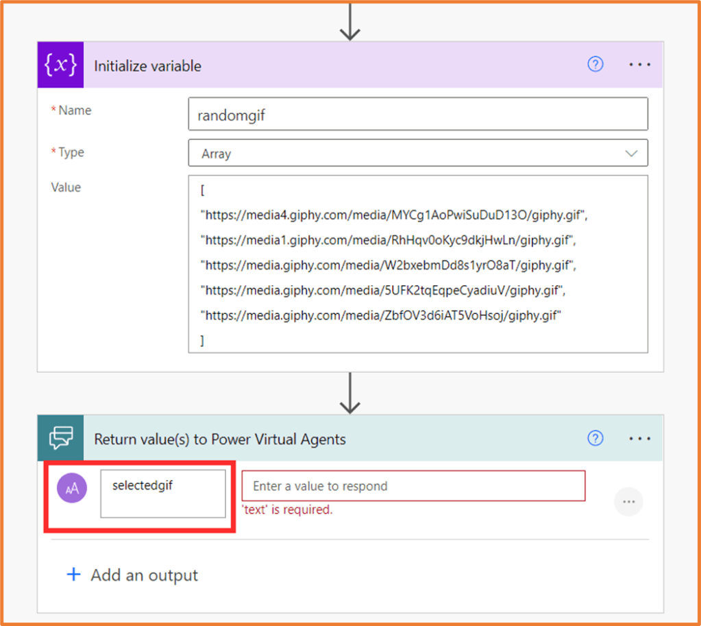Click the purple text-type icon beside selectedgif
The width and height of the screenshot is (701, 626).
coord(72,487)
